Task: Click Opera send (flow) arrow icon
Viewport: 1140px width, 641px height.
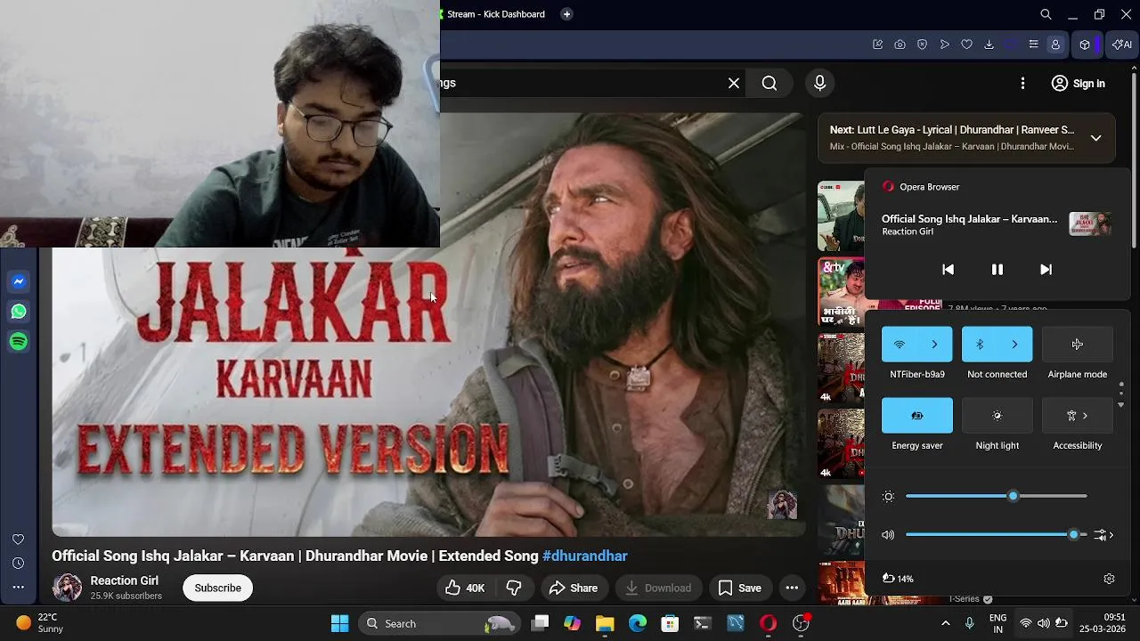Action: [944, 45]
